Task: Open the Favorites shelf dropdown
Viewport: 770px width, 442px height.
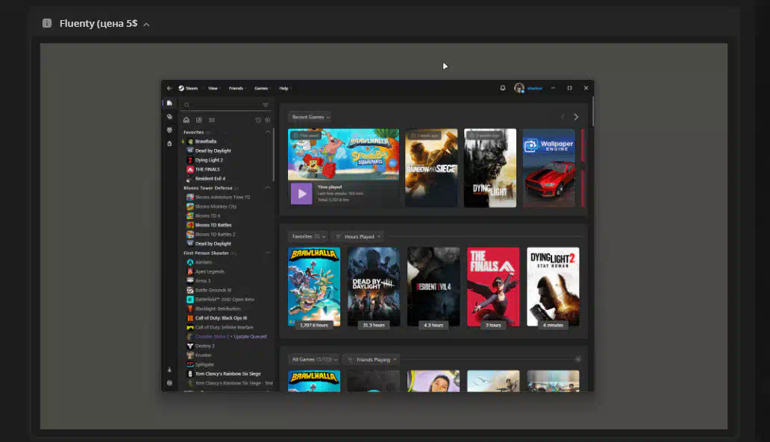Action: (308, 236)
